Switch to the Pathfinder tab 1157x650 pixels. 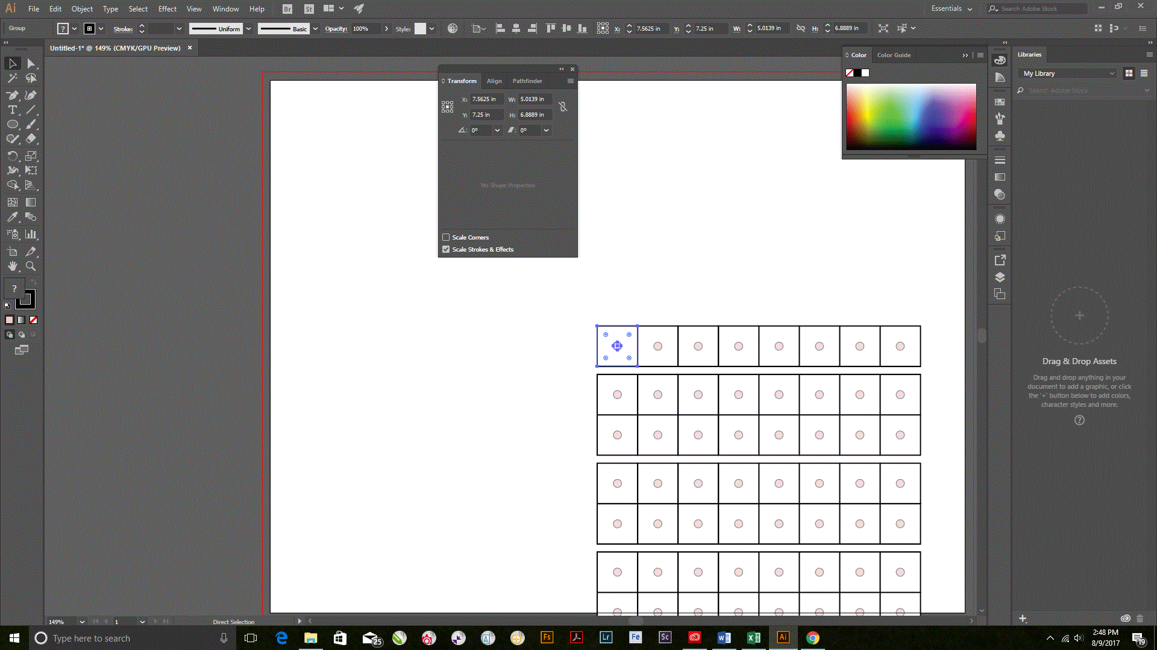point(527,81)
